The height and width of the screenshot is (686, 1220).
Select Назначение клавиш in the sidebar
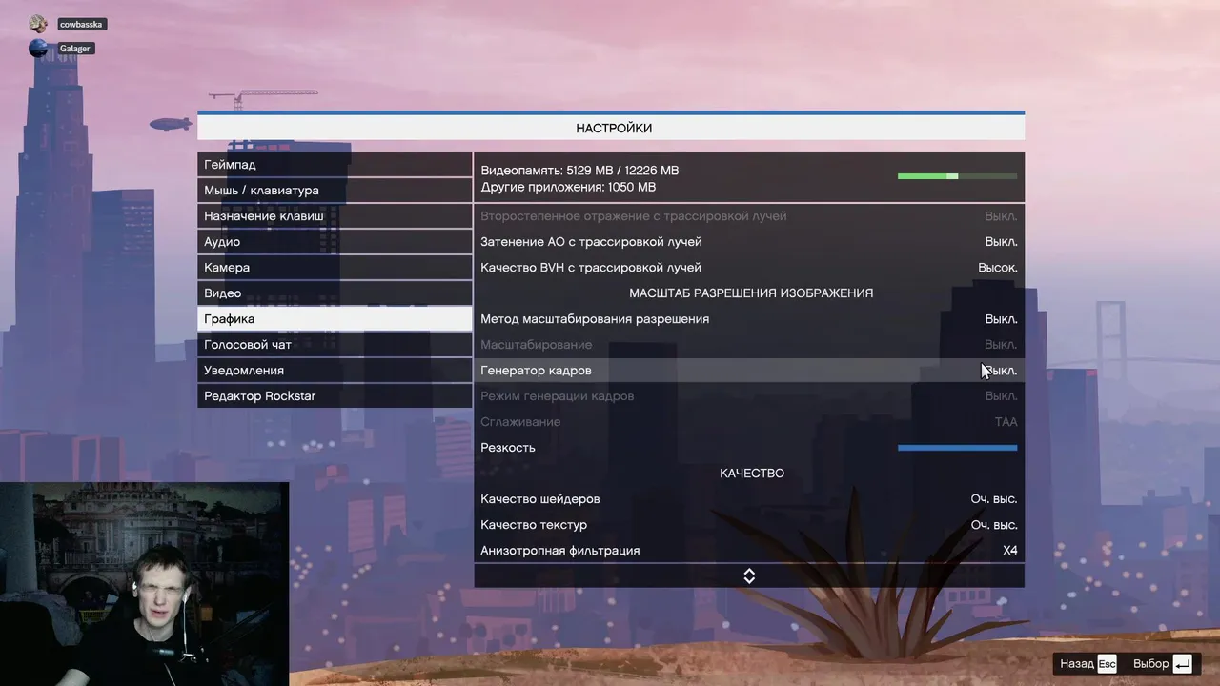pos(335,216)
